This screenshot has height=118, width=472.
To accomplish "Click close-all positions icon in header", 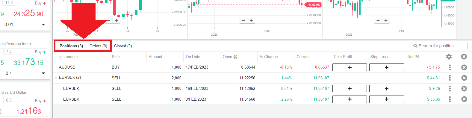I will [464, 57].
